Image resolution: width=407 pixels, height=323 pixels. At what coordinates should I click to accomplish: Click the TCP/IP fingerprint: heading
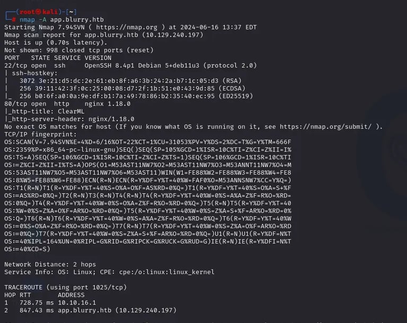41,134
